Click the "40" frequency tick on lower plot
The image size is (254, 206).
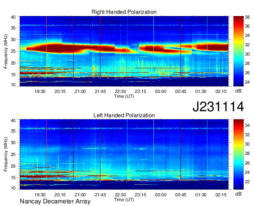(13, 121)
